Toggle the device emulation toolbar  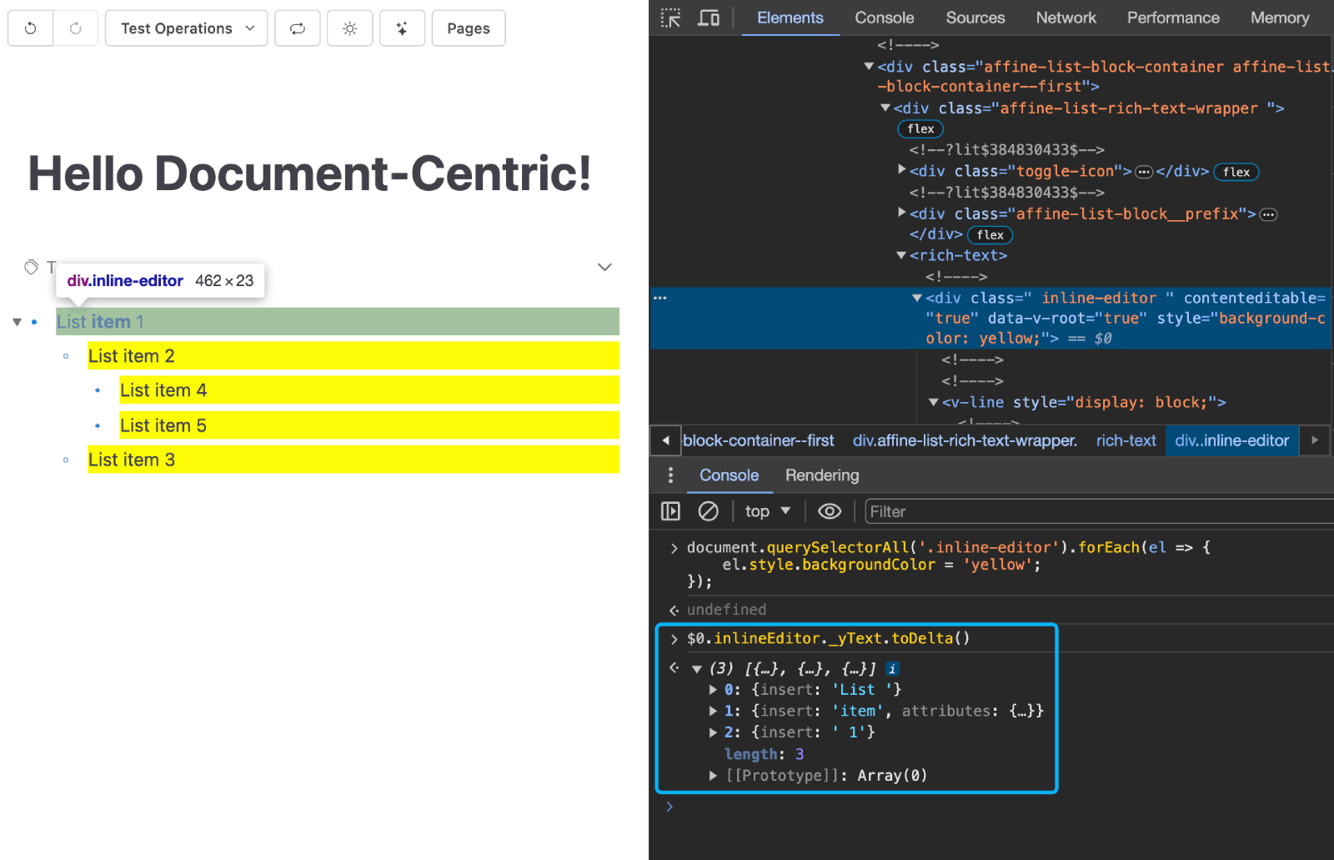(708, 17)
